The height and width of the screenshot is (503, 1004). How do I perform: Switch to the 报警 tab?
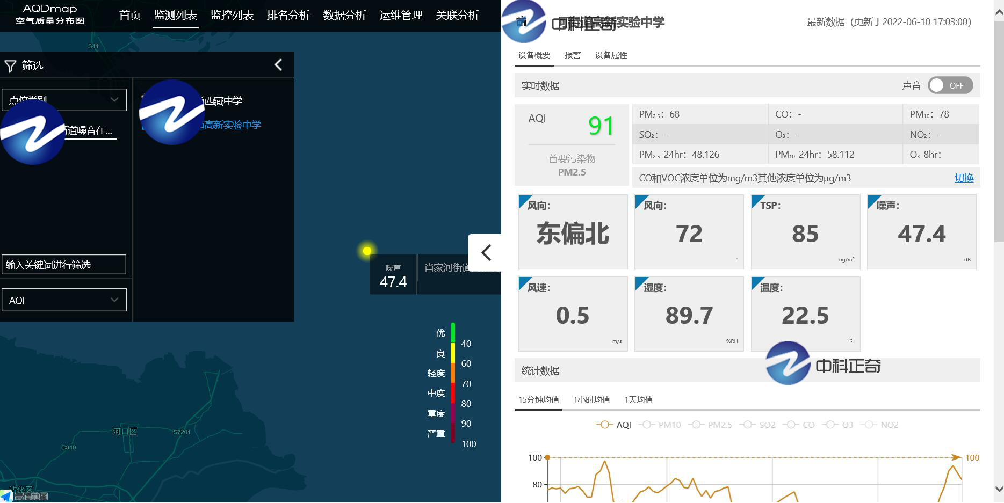[x=573, y=55]
